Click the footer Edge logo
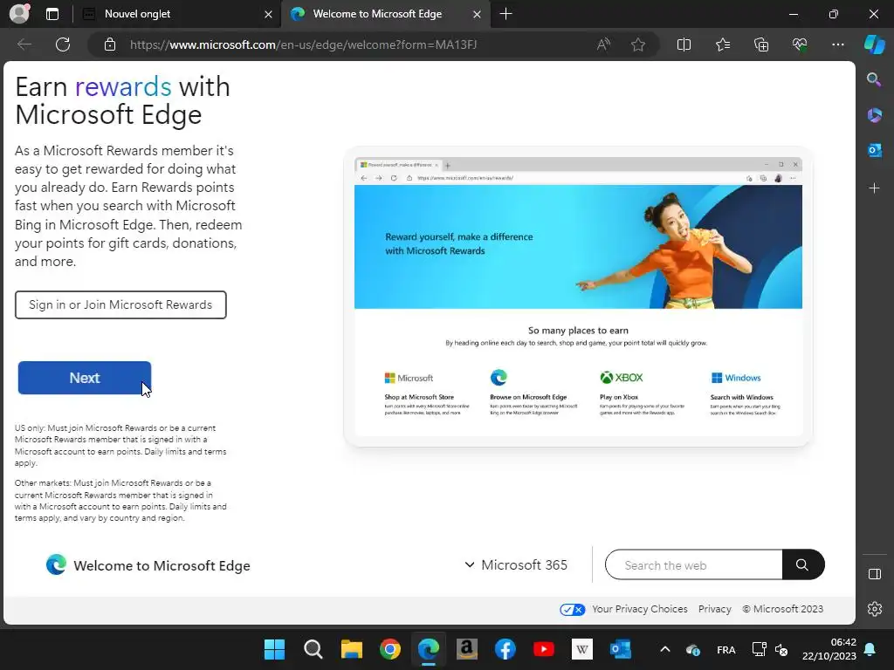894x670 pixels. pos(56,564)
